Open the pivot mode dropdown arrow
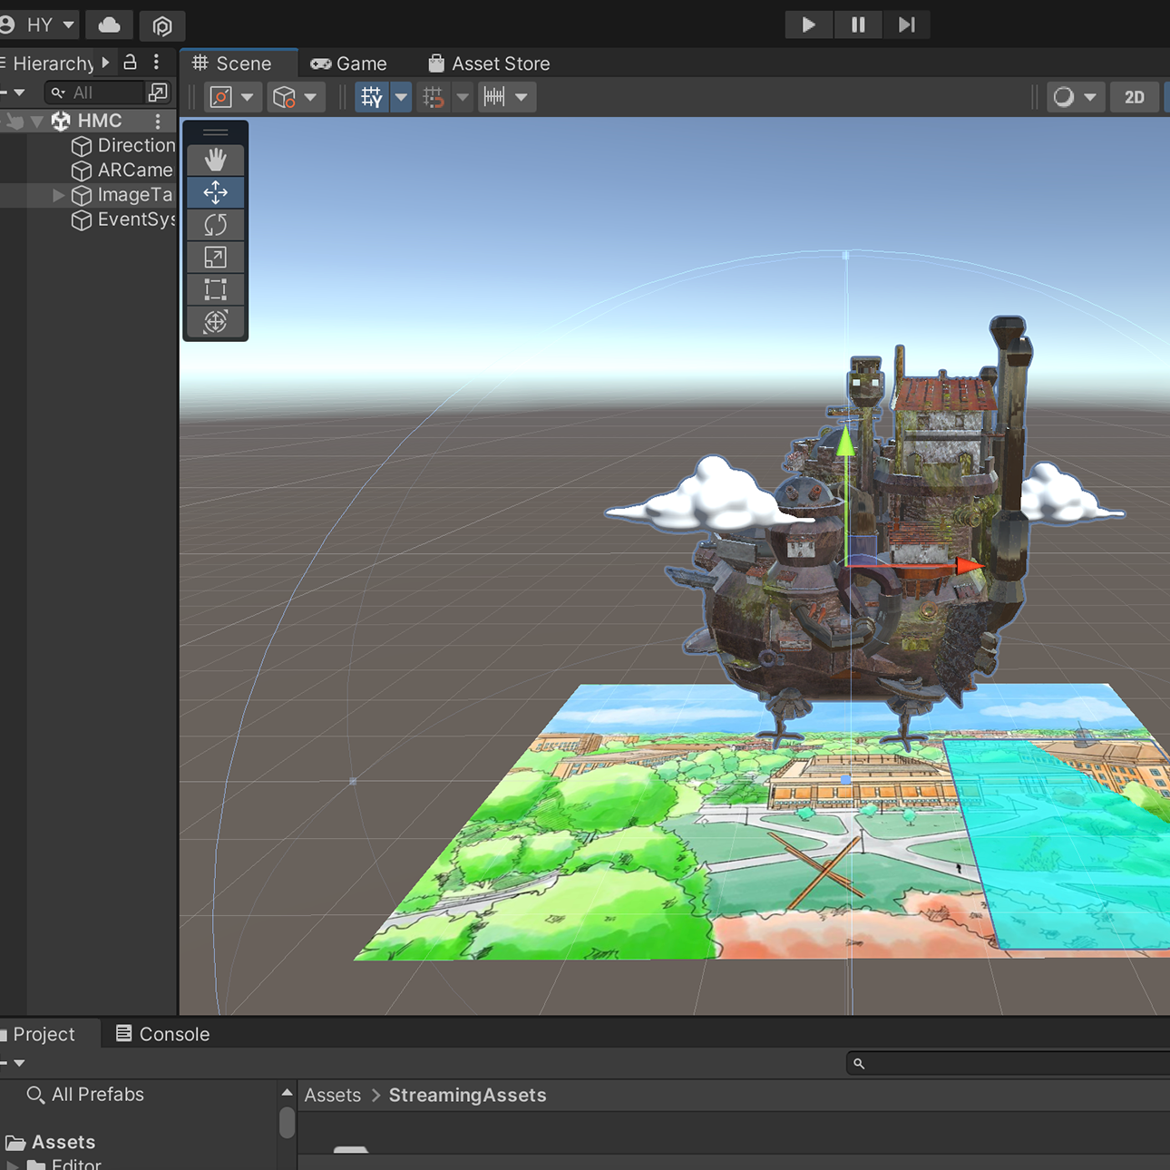The image size is (1170, 1170). 248,97
